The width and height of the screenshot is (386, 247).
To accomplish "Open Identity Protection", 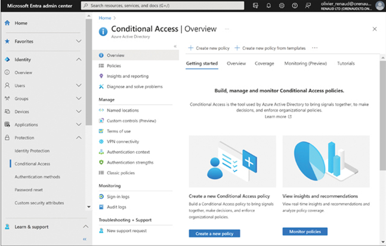I will [x=32, y=151].
